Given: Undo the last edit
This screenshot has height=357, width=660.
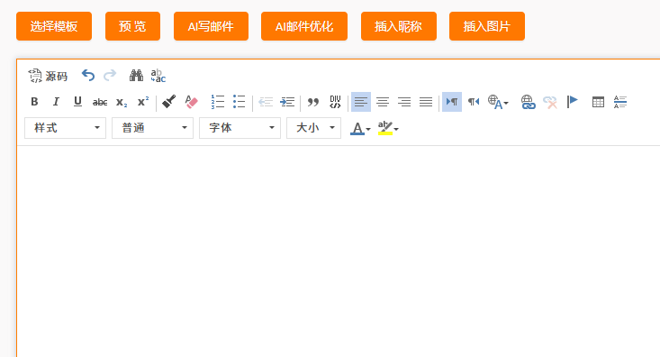Looking at the screenshot, I should [x=88, y=76].
